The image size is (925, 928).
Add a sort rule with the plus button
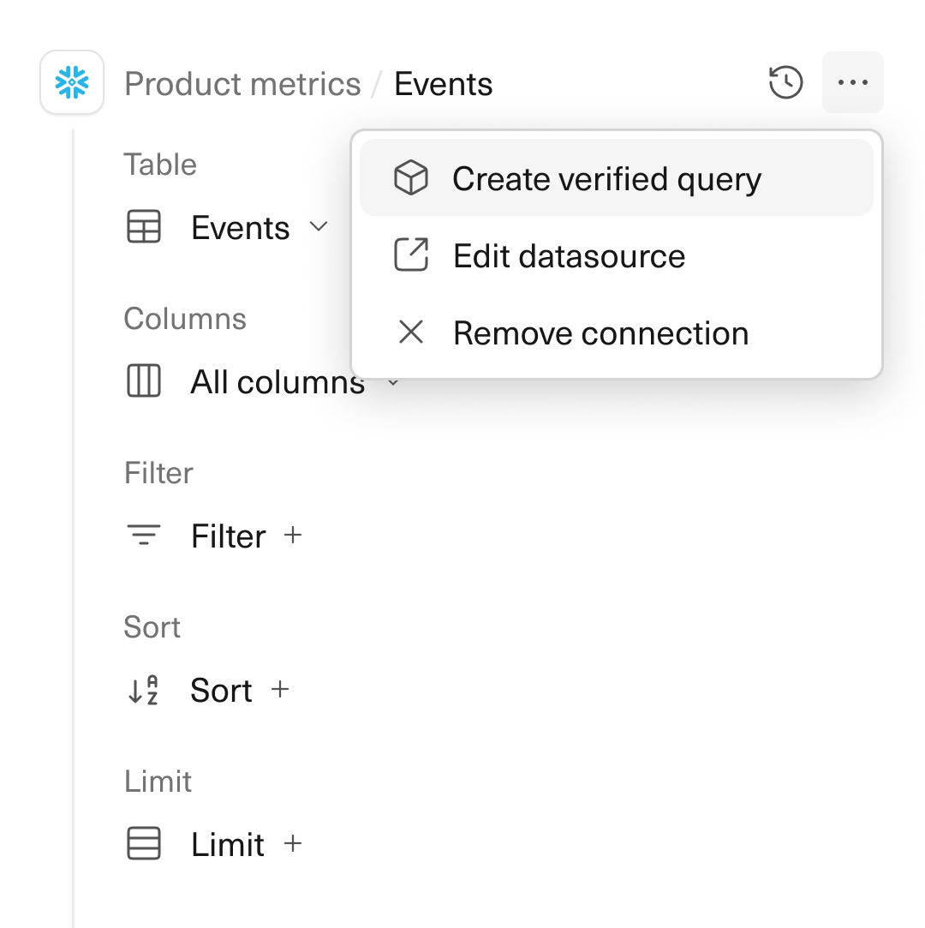[279, 689]
